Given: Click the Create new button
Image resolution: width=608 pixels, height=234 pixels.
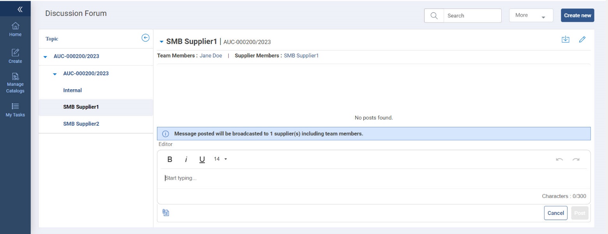Looking at the screenshot, I should (x=577, y=16).
